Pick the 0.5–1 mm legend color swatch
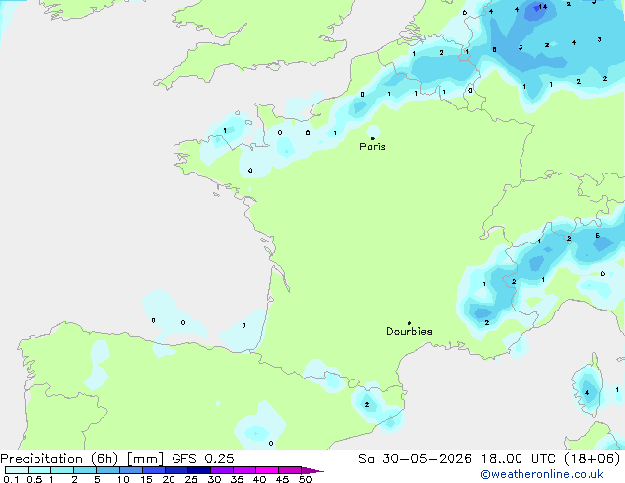This screenshot has width=625, height=483. coord(39,470)
